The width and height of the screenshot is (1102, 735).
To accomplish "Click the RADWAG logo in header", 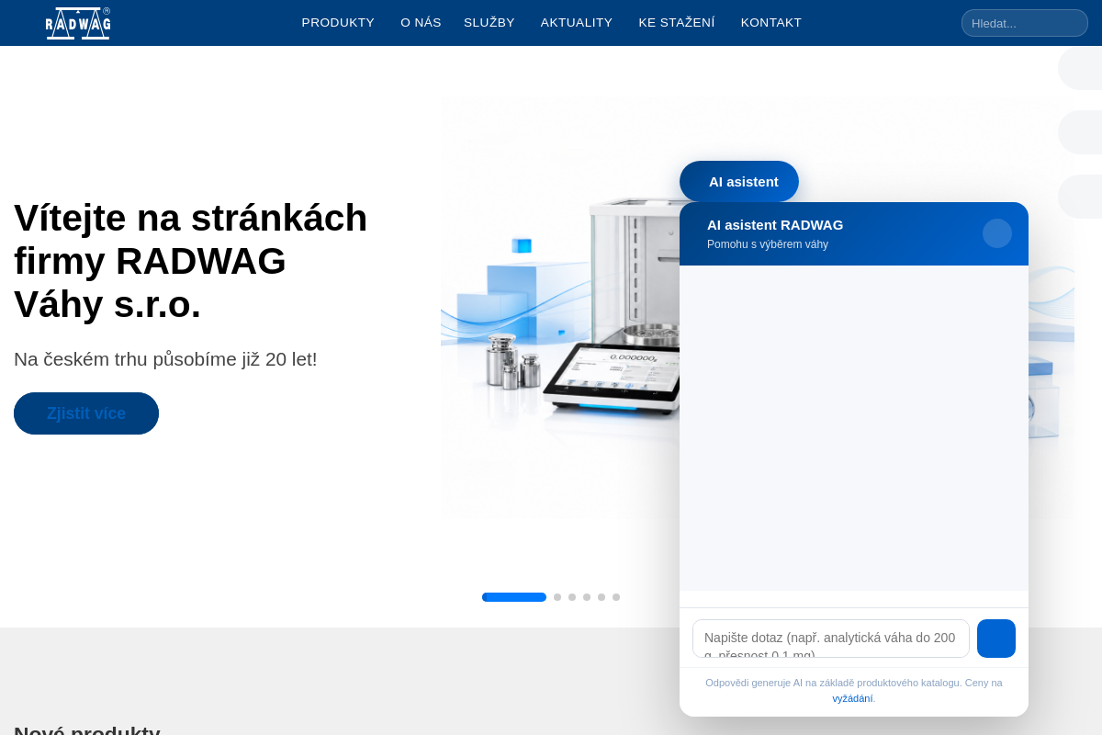I will click(78, 23).
